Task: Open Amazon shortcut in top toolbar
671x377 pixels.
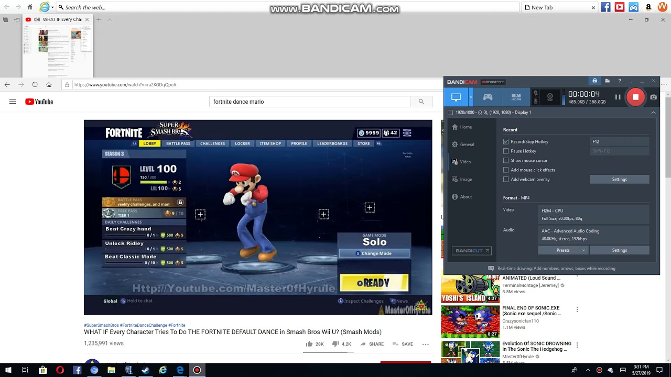Action: click(648, 7)
